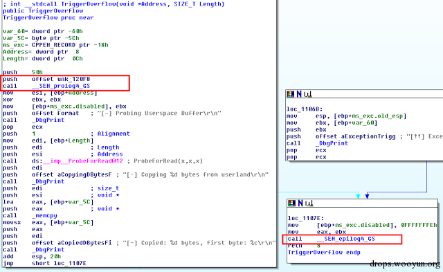443x272 pixels.
Task: Click the 'TriggerOverflow proc near' line
Action: [48, 17]
